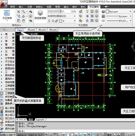Click the hand pan icon in 常用命令

click(23, 21)
